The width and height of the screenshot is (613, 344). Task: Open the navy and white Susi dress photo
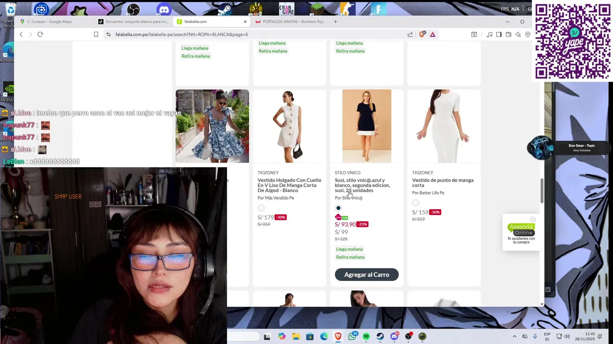point(367,126)
